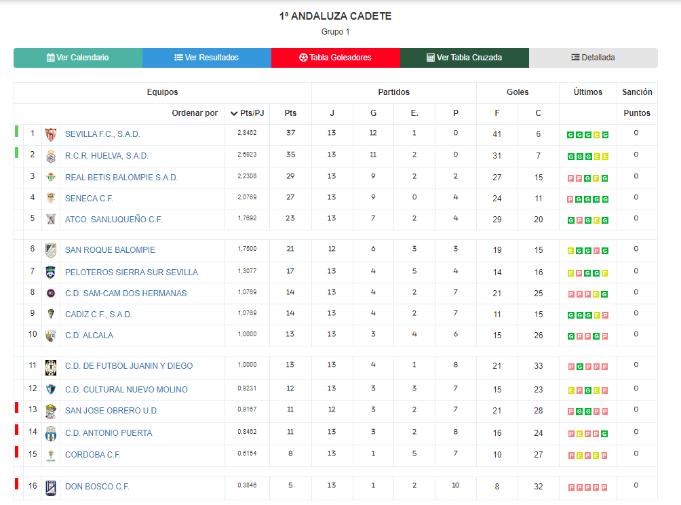Viewport: 681px width, 505px height.
Task: Sort by the J matches played header
Action: (x=332, y=113)
